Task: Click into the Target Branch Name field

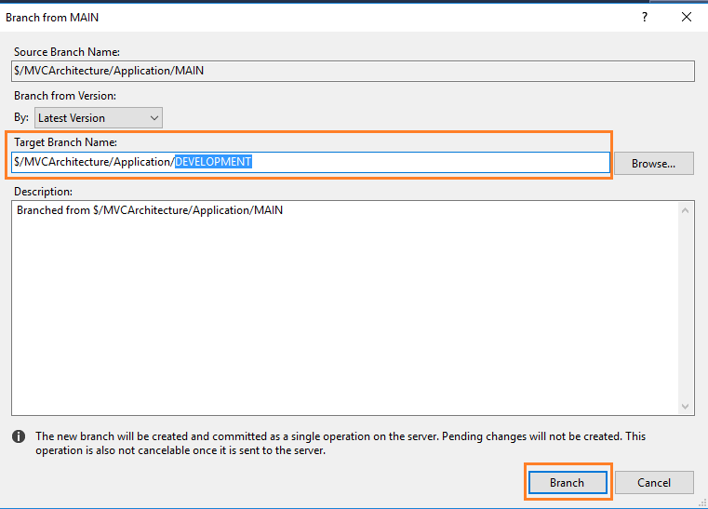Action: click(x=311, y=162)
